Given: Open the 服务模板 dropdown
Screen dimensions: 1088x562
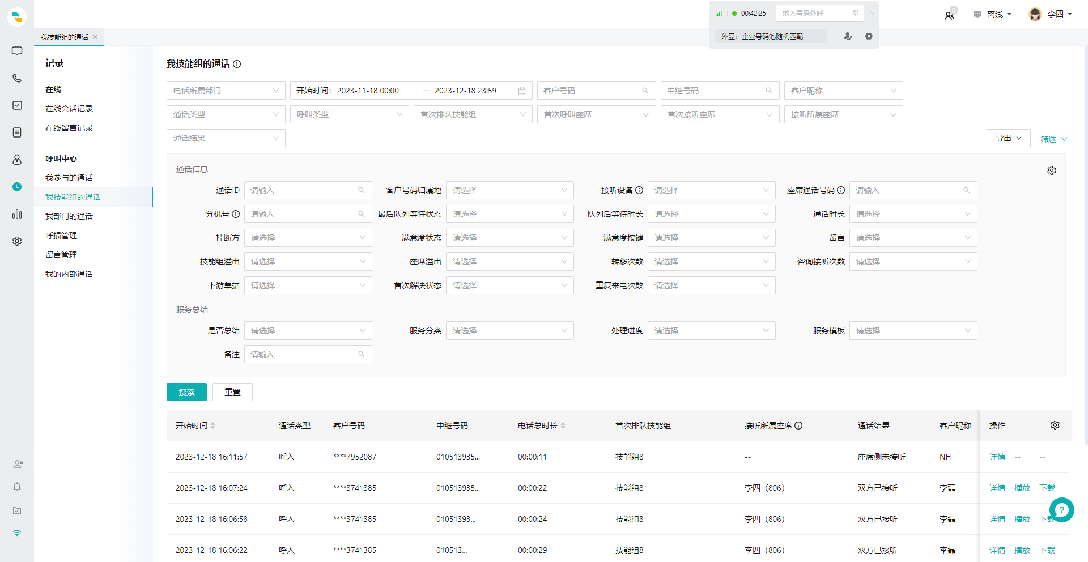Looking at the screenshot, I should click(x=913, y=331).
